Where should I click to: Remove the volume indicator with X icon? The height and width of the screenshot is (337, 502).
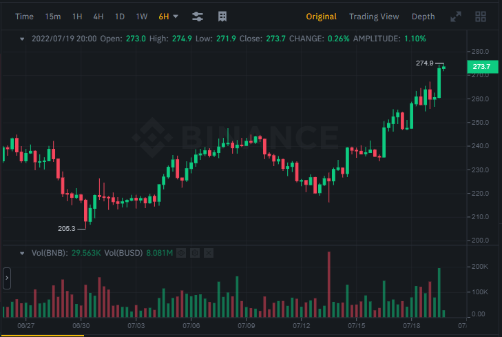coord(209,253)
